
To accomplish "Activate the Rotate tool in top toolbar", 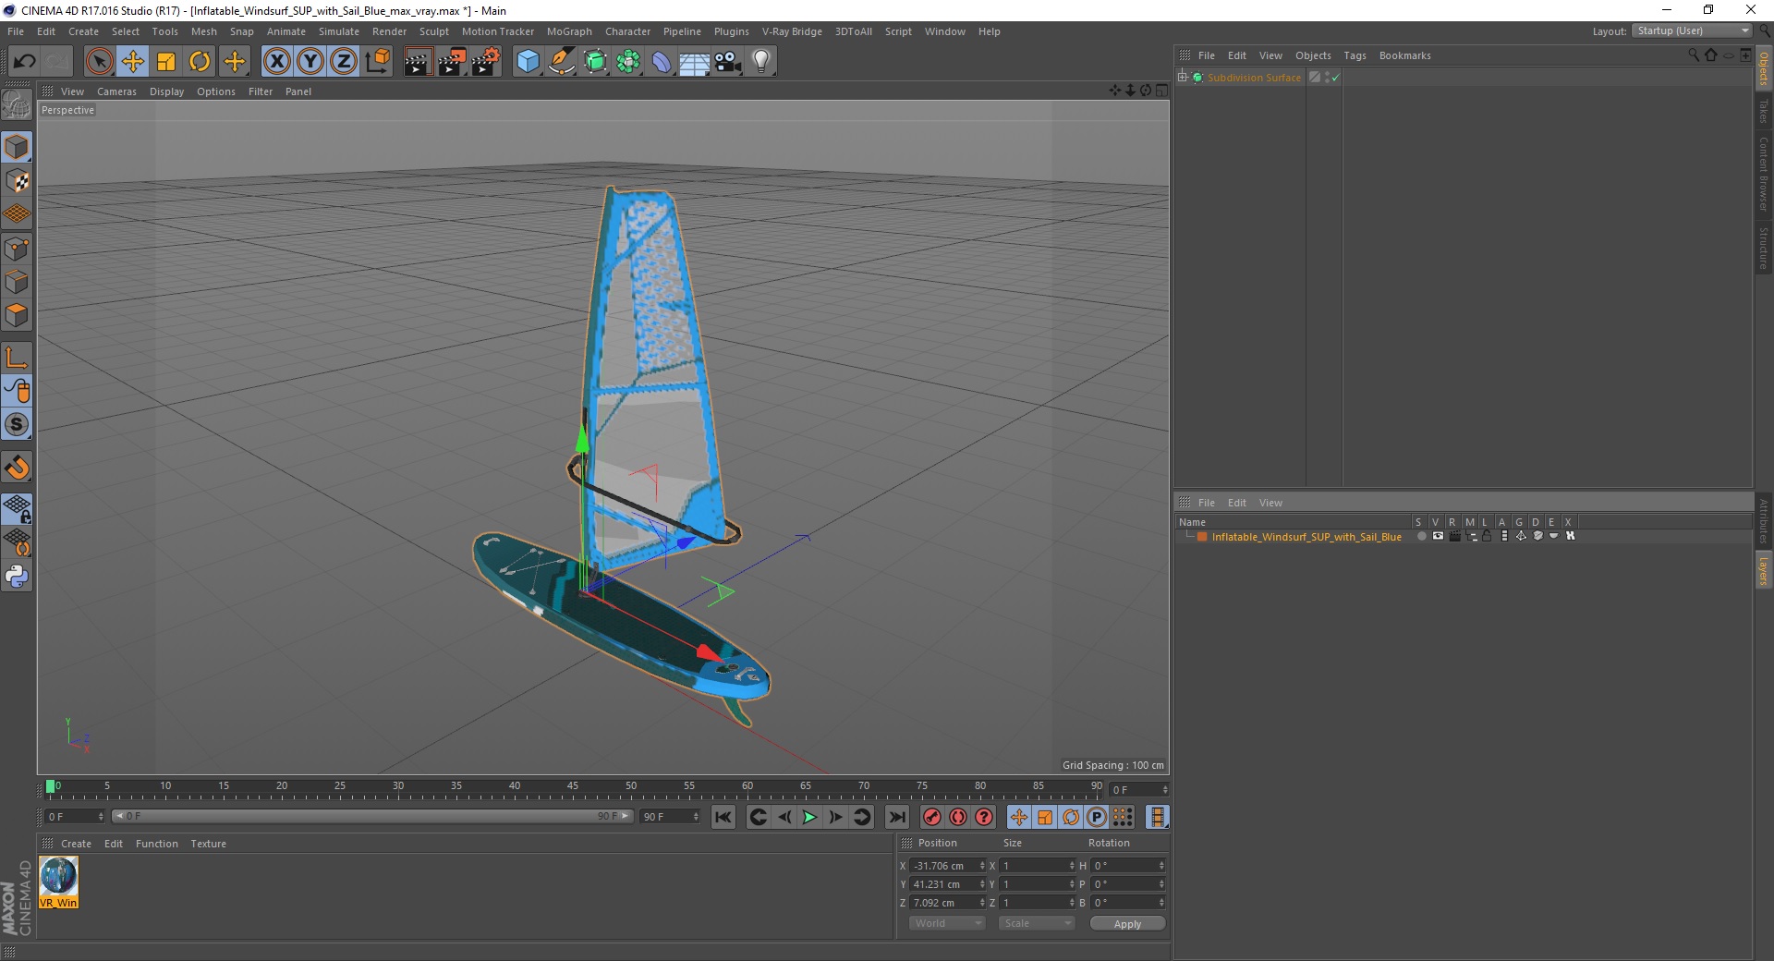I will (x=200, y=62).
